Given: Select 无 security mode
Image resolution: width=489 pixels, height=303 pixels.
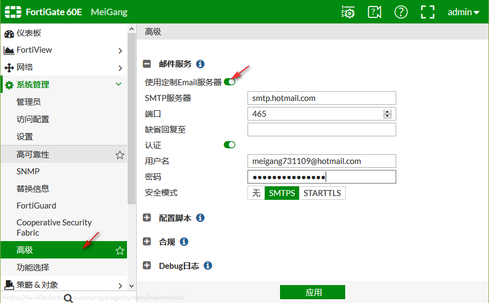Looking at the screenshot, I should coord(256,193).
